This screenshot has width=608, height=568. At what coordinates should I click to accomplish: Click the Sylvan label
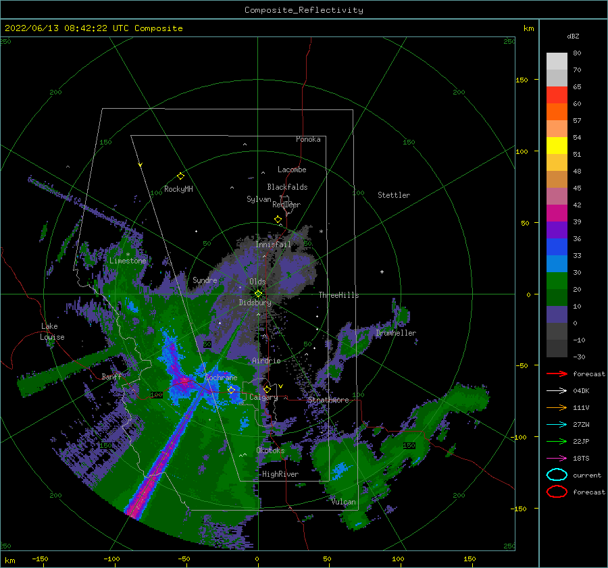tap(259, 199)
